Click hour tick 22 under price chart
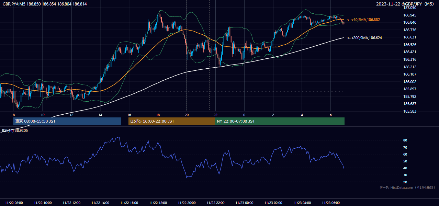The image size is (439, 206). (215, 115)
